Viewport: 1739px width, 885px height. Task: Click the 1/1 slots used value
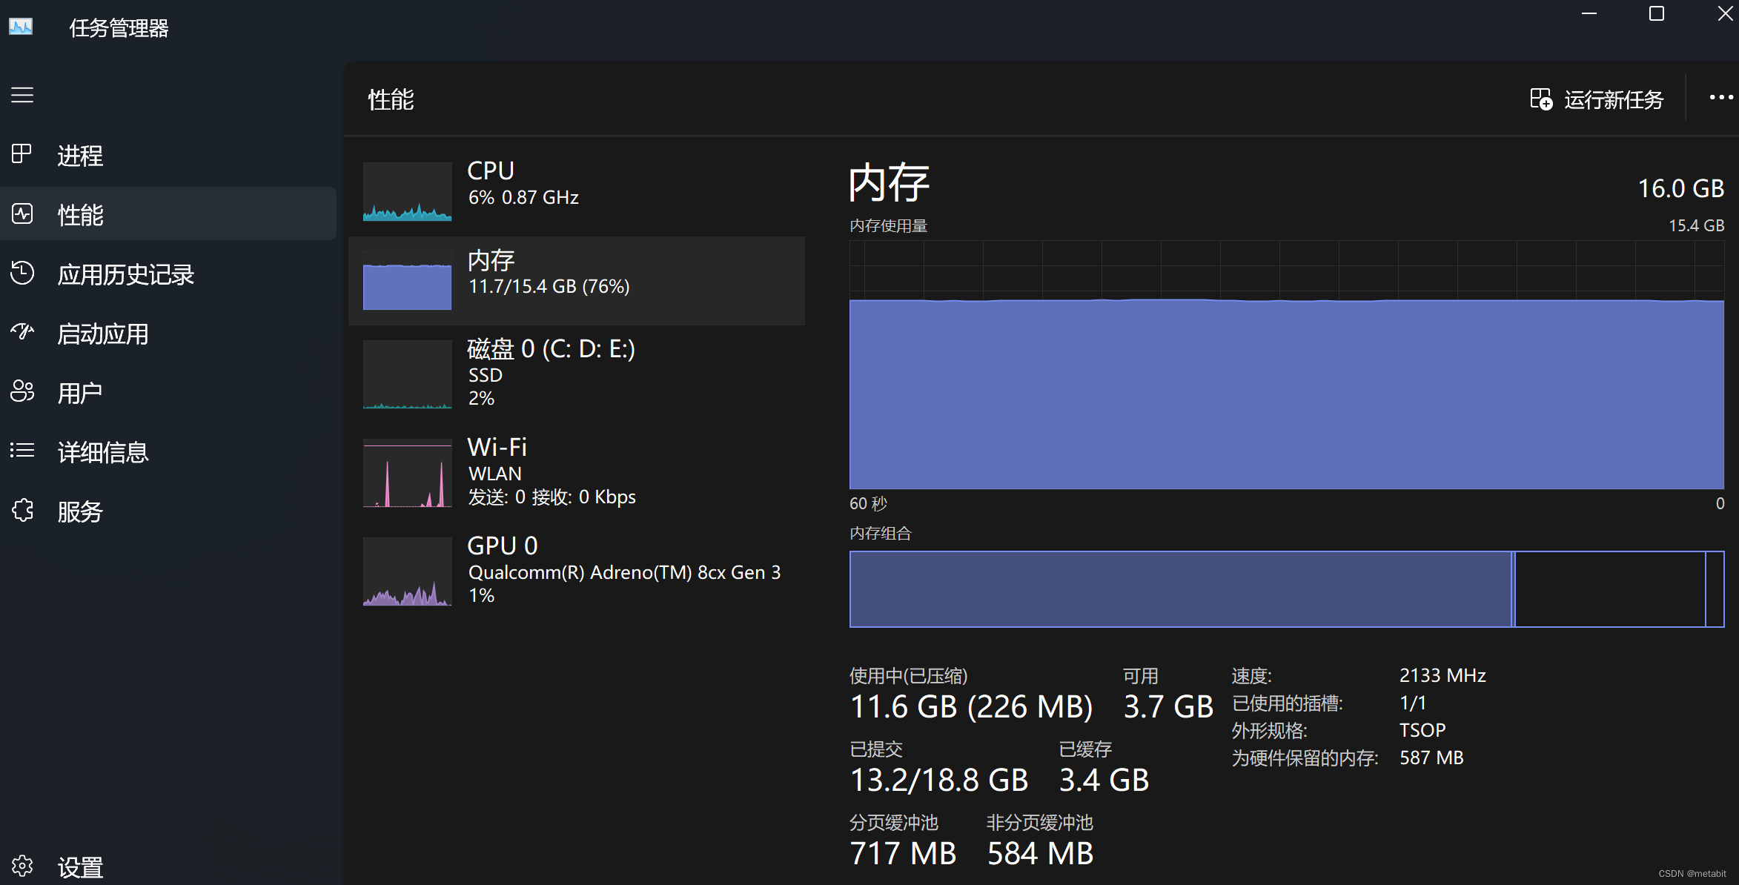[x=1413, y=703]
